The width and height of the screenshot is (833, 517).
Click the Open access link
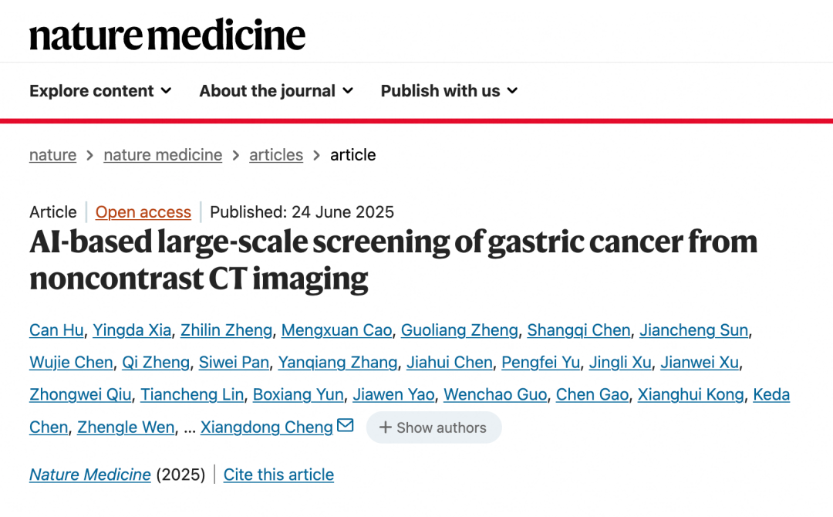pyautogui.click(x=143, y=212)
